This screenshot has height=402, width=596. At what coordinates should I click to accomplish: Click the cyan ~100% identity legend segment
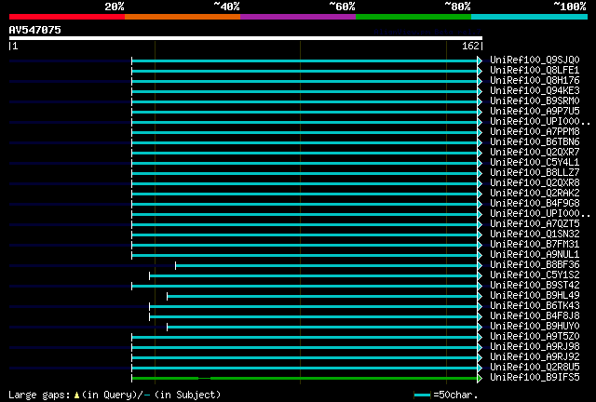click(x=530, y=17)
